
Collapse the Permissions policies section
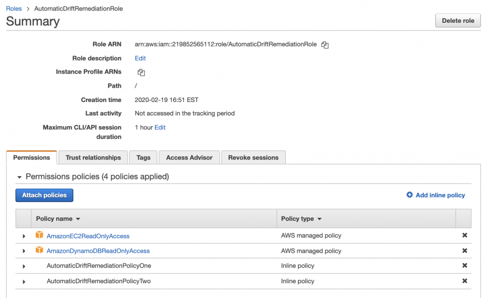click(19, 177)
